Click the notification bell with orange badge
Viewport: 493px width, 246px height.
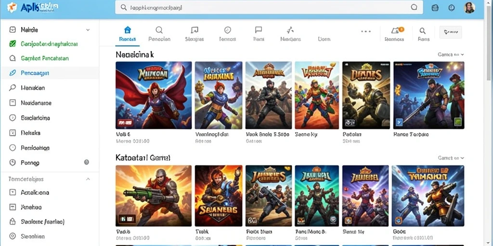[396, 30]
